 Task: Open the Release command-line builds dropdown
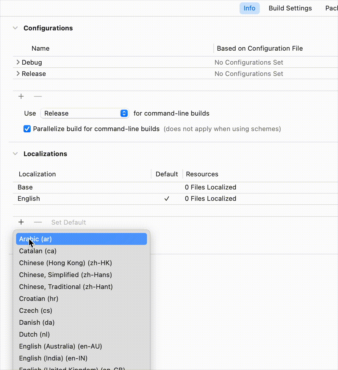(x=84, y=113)
